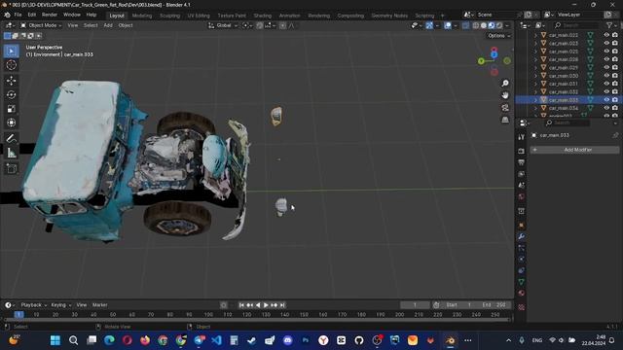Click the current frame field
623x350 pixels.
[415, 305]
